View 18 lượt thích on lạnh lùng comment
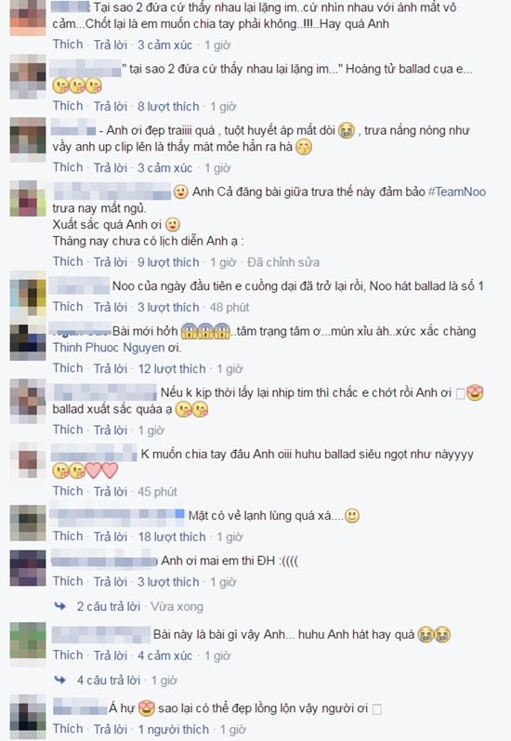 tap(172, 536)
